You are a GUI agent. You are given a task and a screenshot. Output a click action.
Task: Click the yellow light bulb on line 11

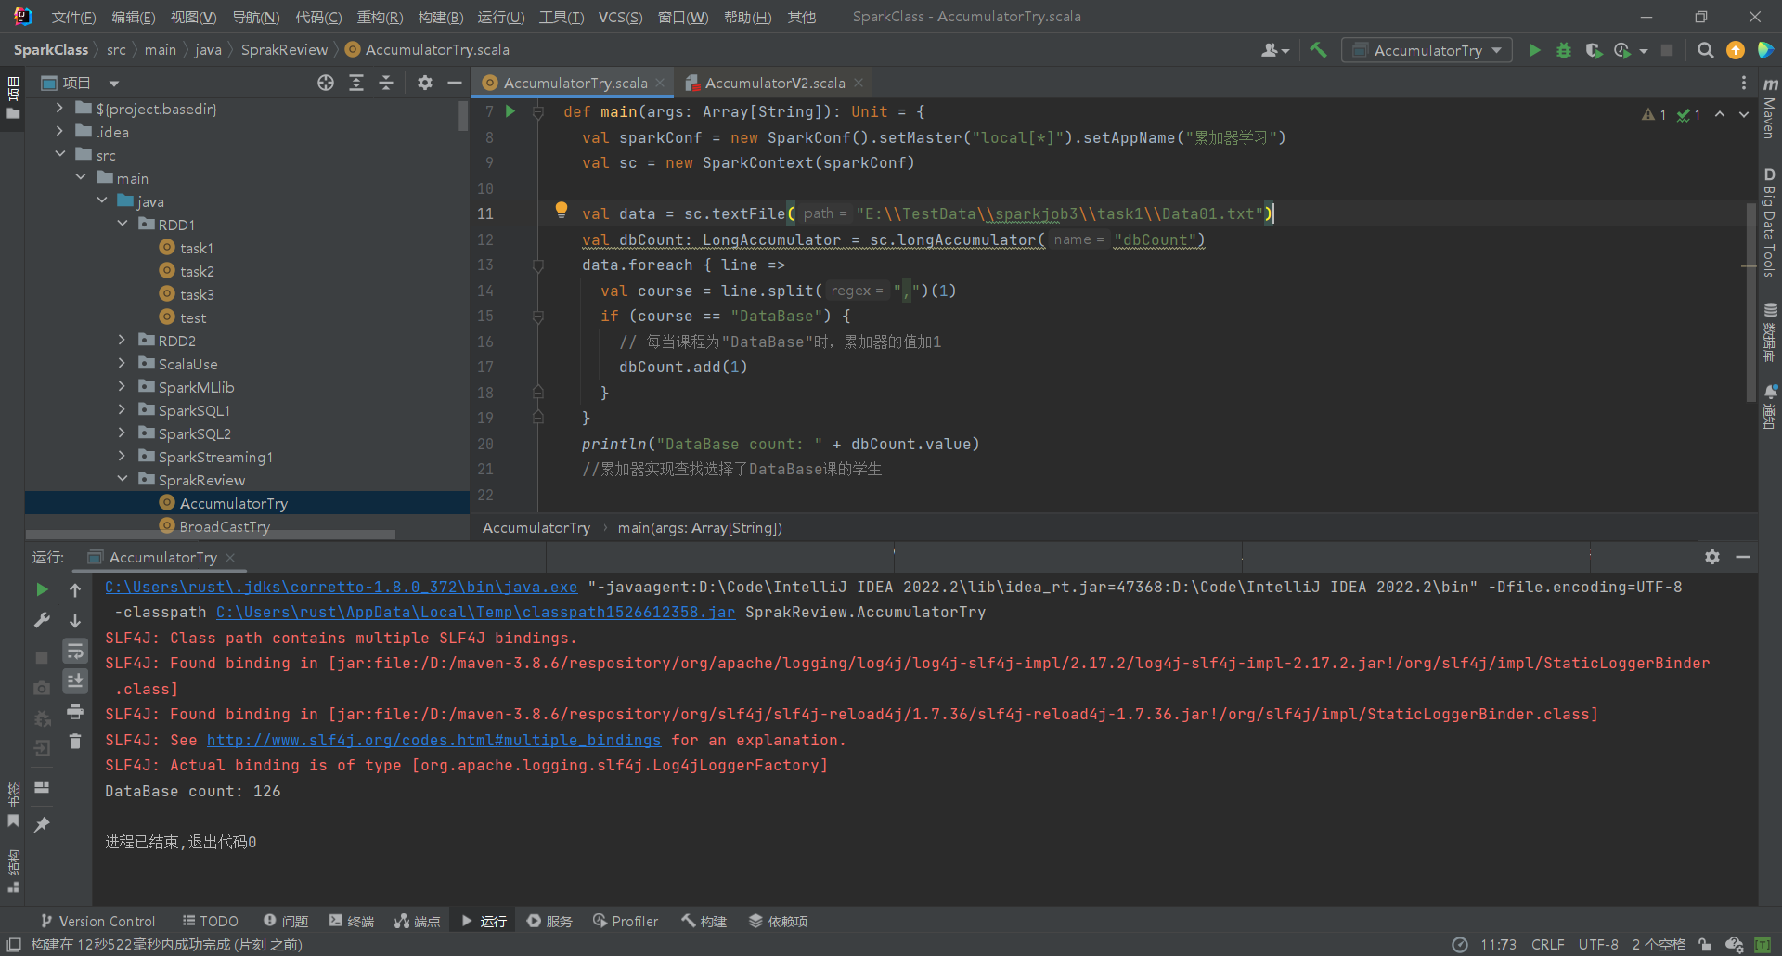click(x=561, y=210)
